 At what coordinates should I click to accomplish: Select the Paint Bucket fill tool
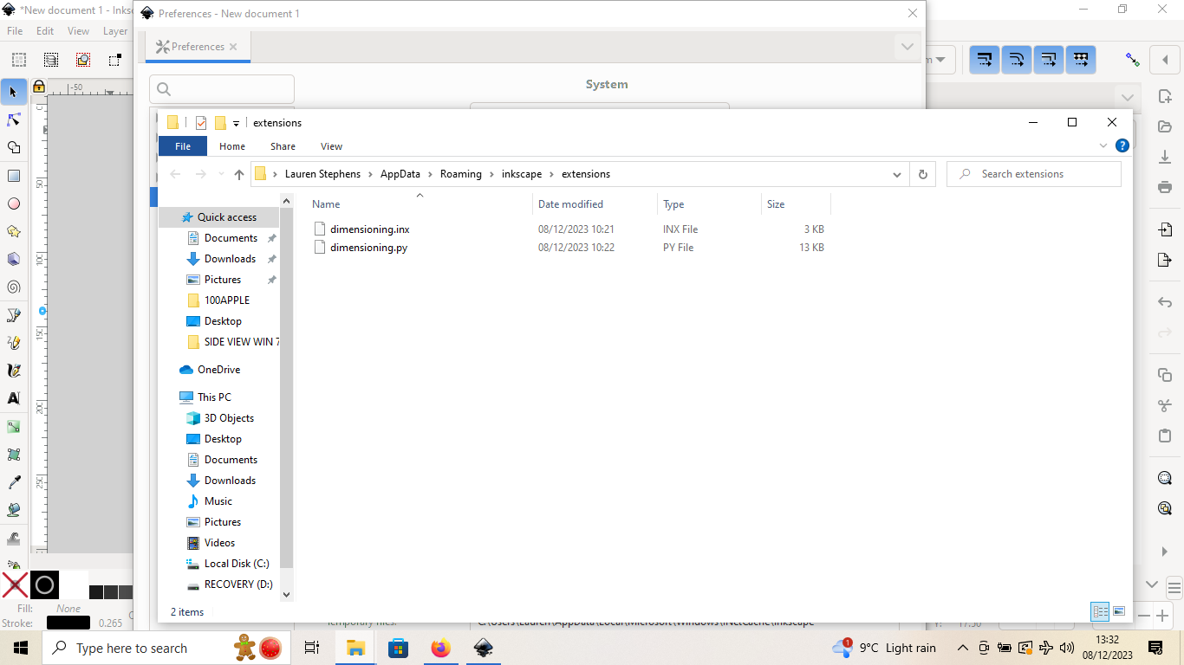click(14, 510)
